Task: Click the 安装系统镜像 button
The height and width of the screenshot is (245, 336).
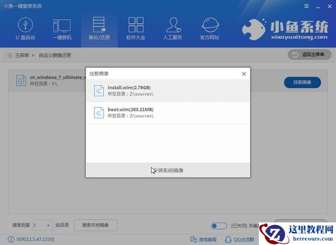Action: point(168,170)
